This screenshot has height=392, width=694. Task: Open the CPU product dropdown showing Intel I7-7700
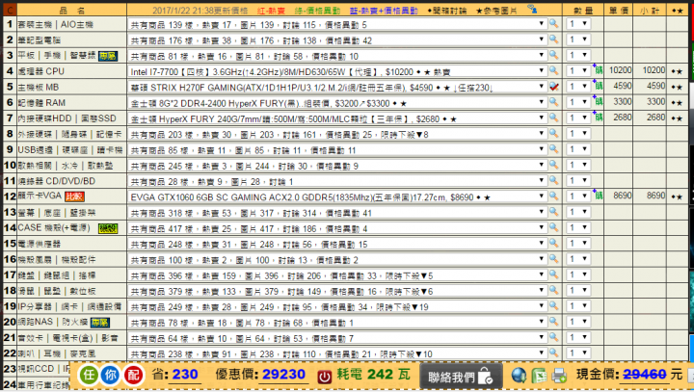coord(337,71)
